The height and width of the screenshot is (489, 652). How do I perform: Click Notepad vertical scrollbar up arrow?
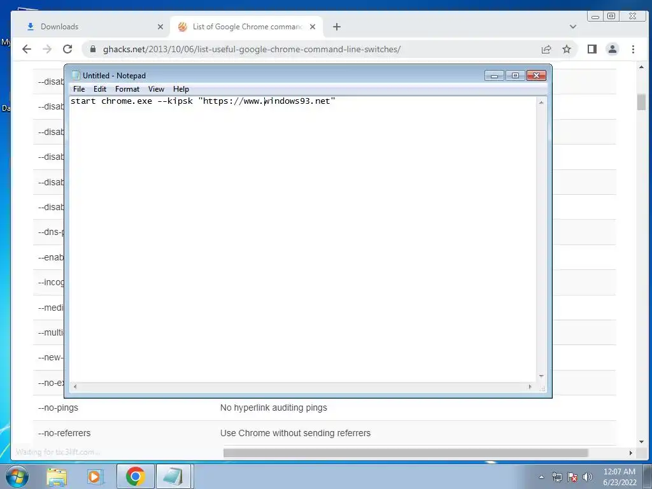point(541,103)
